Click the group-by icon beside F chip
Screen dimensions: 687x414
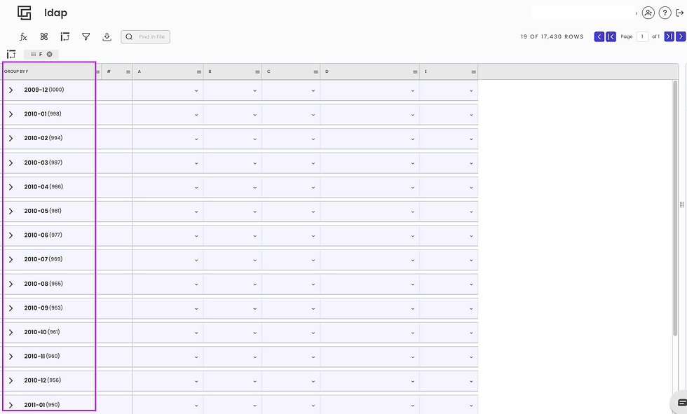tap(11, 54)
